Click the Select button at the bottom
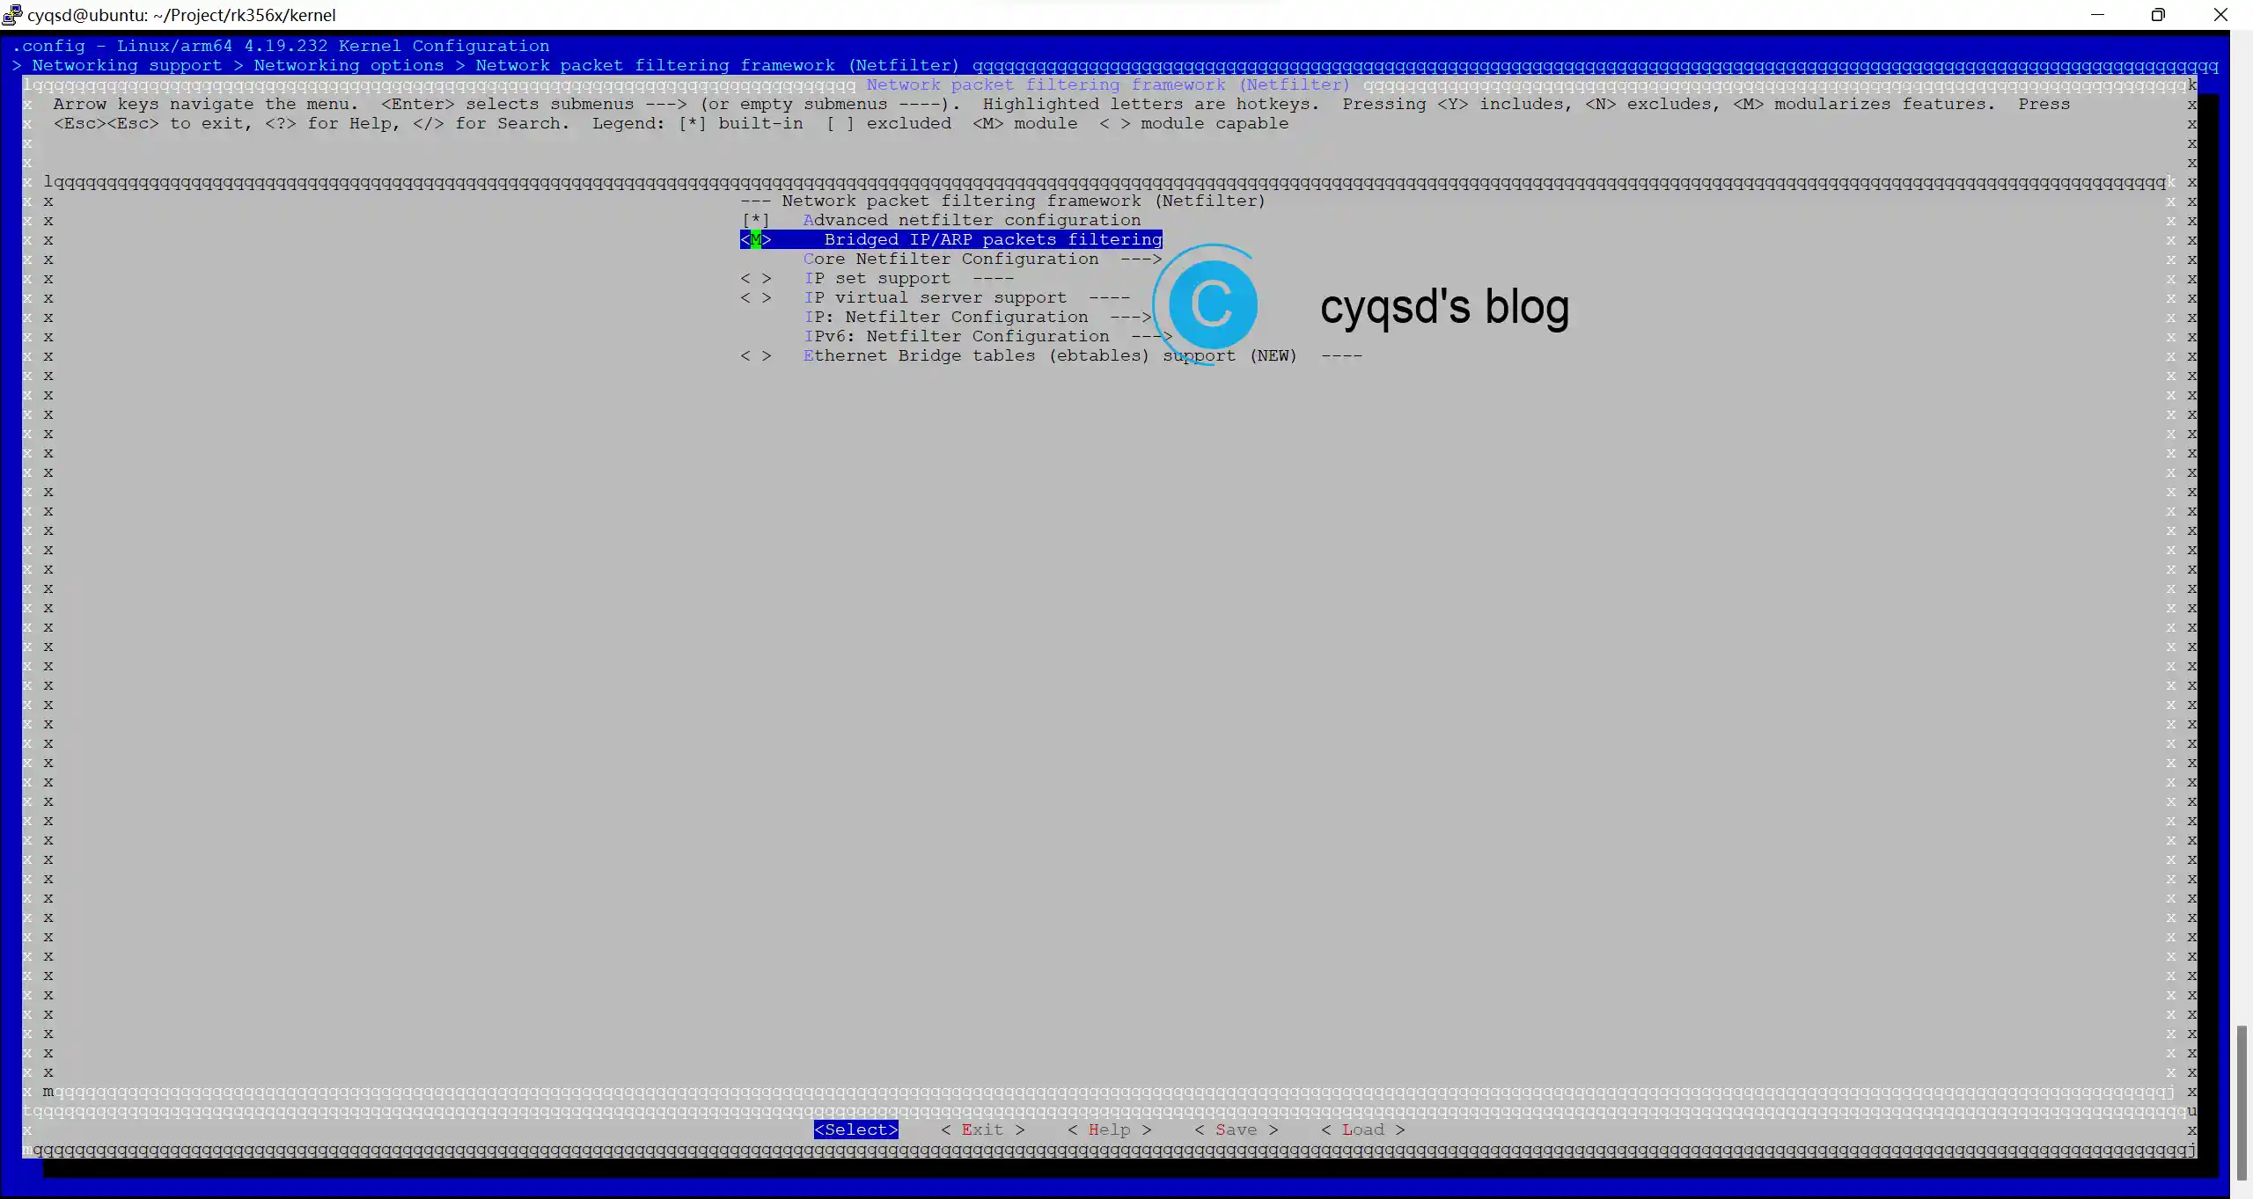 pos(856,1130)
